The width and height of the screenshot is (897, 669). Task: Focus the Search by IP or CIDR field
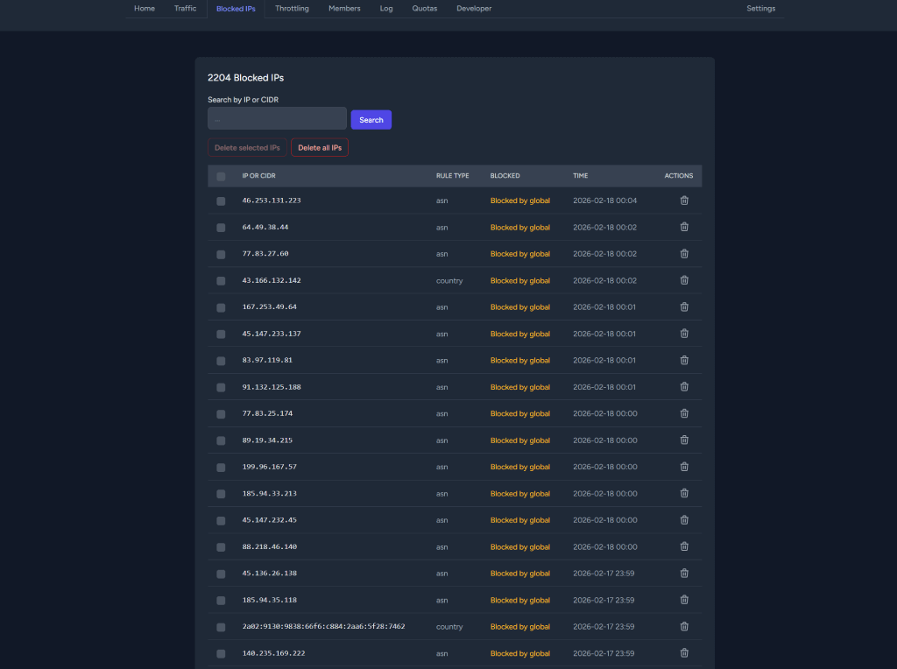click(x=277, y=118)
